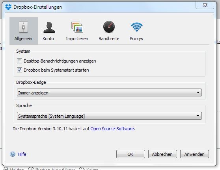220x170 pixels.
Task: Open the Importieren photos stack icon
Action: pyautogui.click(x=77, y=27)
